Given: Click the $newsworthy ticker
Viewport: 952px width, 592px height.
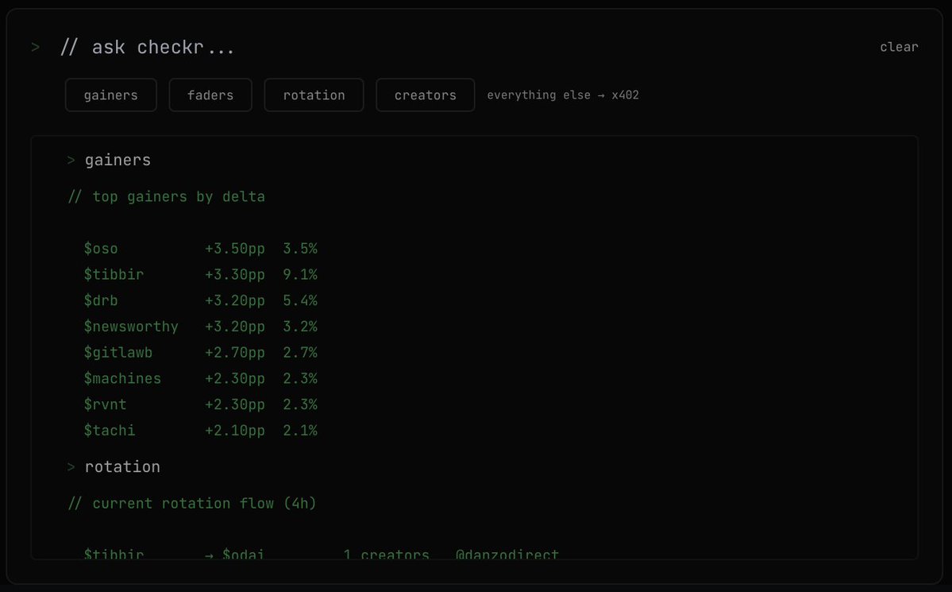Looking at the screenshot, I should coord(131,327).
